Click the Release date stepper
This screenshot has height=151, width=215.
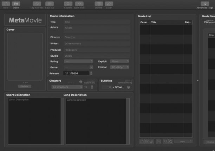pyautogui.click(x=91, y=73)
